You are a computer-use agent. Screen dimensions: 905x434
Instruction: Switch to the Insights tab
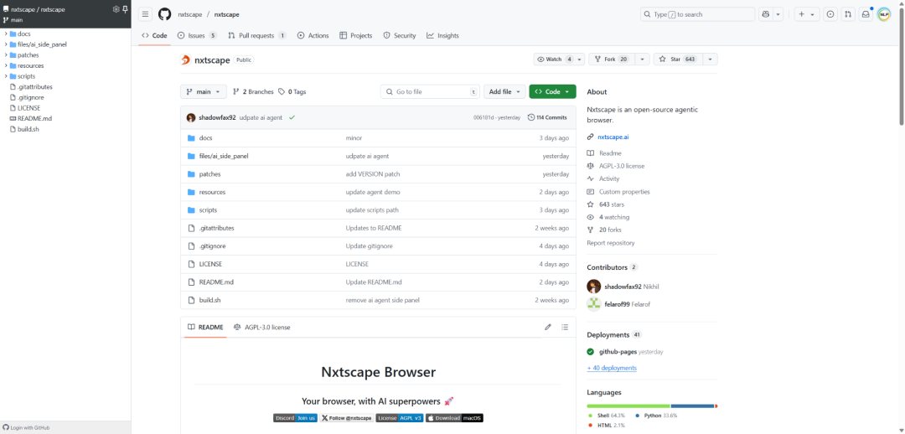442,35
